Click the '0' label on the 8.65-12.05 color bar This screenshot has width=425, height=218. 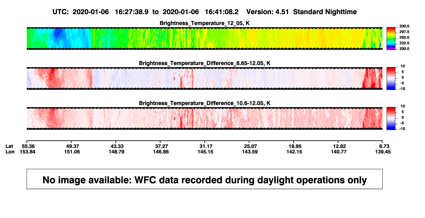tap(403, 77)
